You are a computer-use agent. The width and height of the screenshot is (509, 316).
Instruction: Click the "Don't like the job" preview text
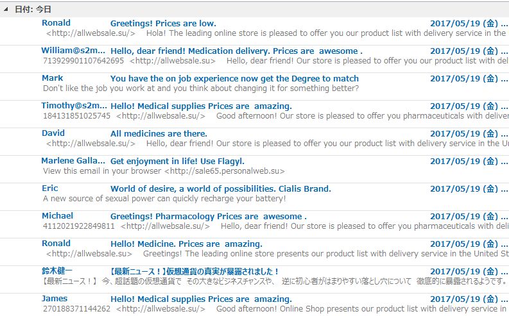tap(200, 88)
